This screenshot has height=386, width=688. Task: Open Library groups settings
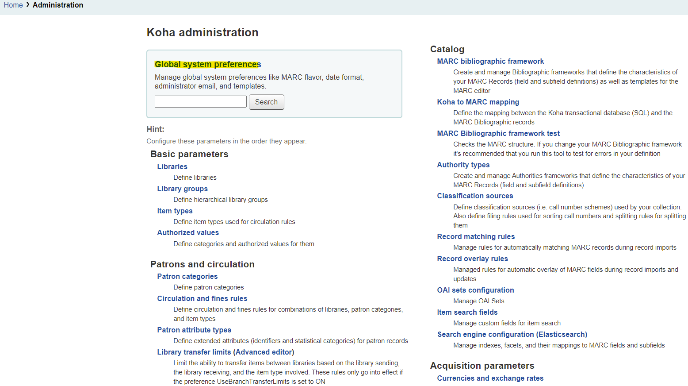point(183,189)
